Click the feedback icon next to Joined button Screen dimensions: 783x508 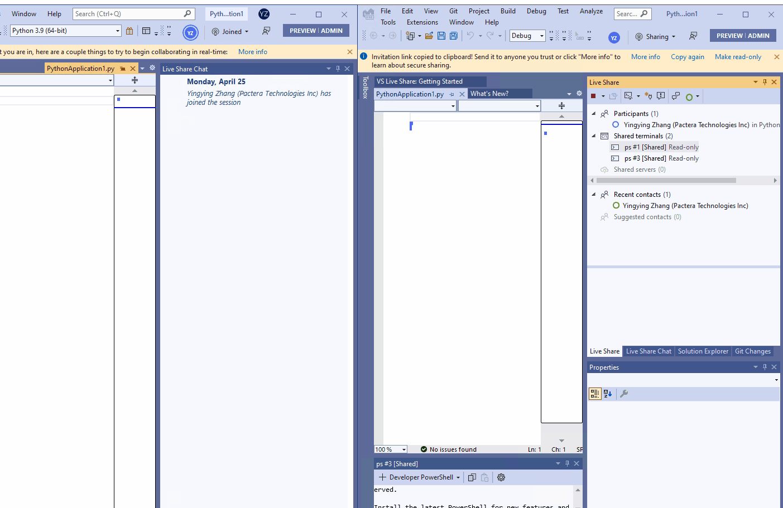(x=266, y=31)
